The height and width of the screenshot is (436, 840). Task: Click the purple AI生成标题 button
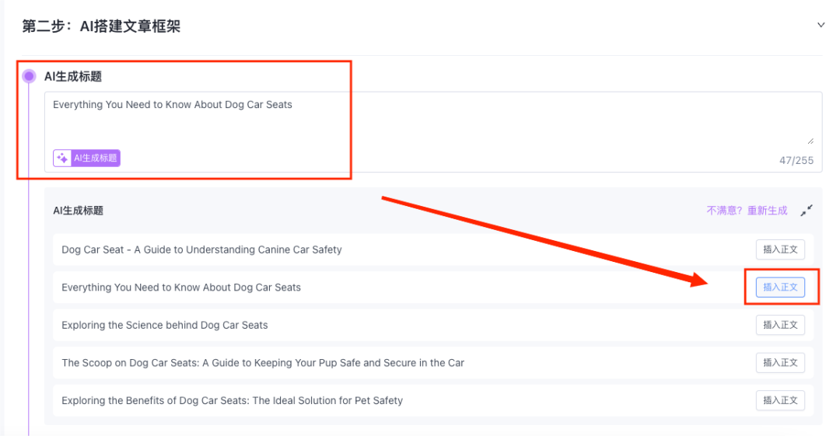tap(87, 158)
